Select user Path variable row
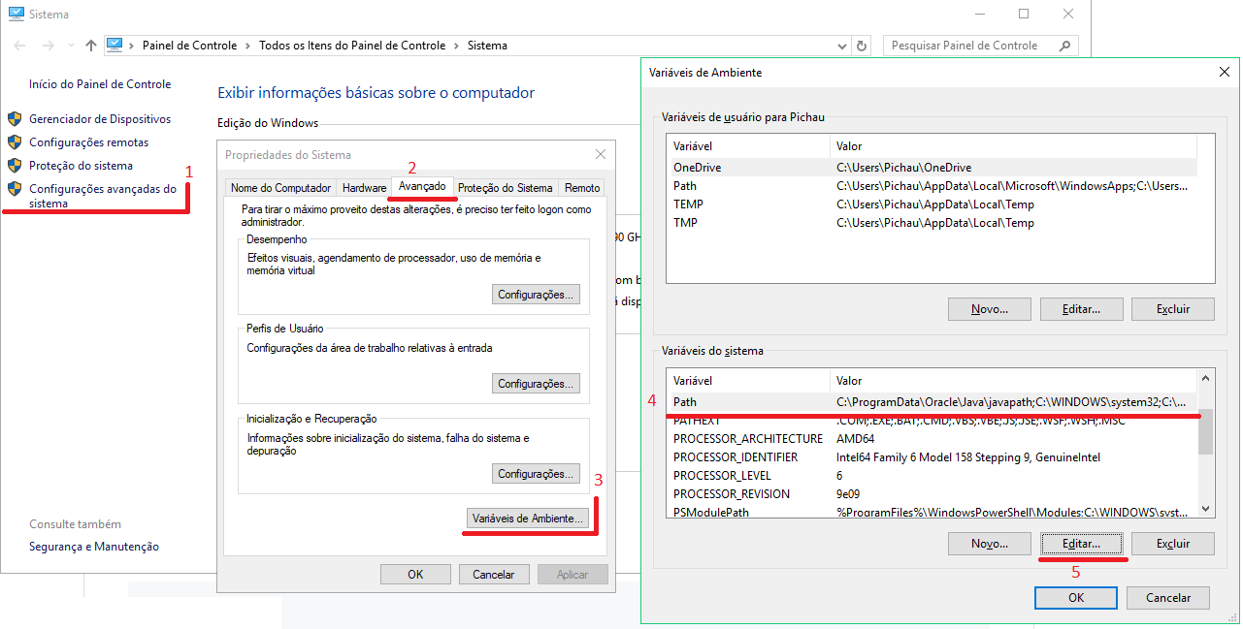Image resolution: width=1243 pixels, height=629 pixels. pos(932,186)
